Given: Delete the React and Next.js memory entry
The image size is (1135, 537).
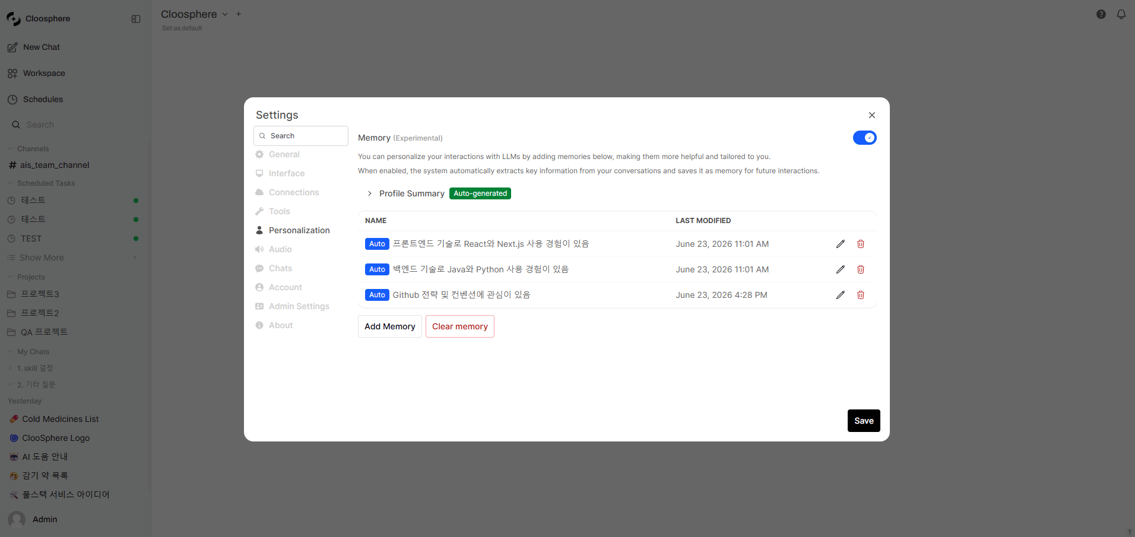Looking at the screenshot, I should [861, 244].
